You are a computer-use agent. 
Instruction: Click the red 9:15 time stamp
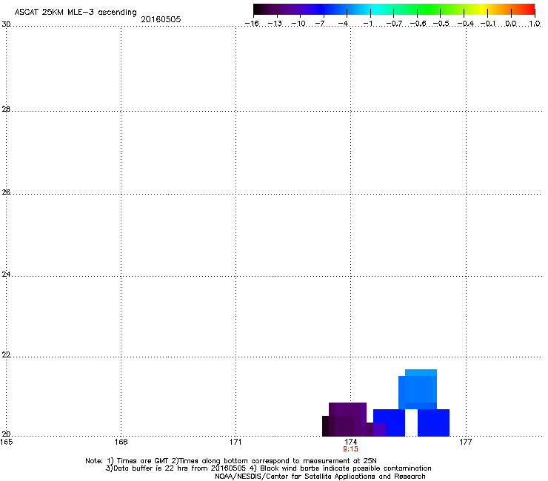pyautogui.click(x=350, y=449)
